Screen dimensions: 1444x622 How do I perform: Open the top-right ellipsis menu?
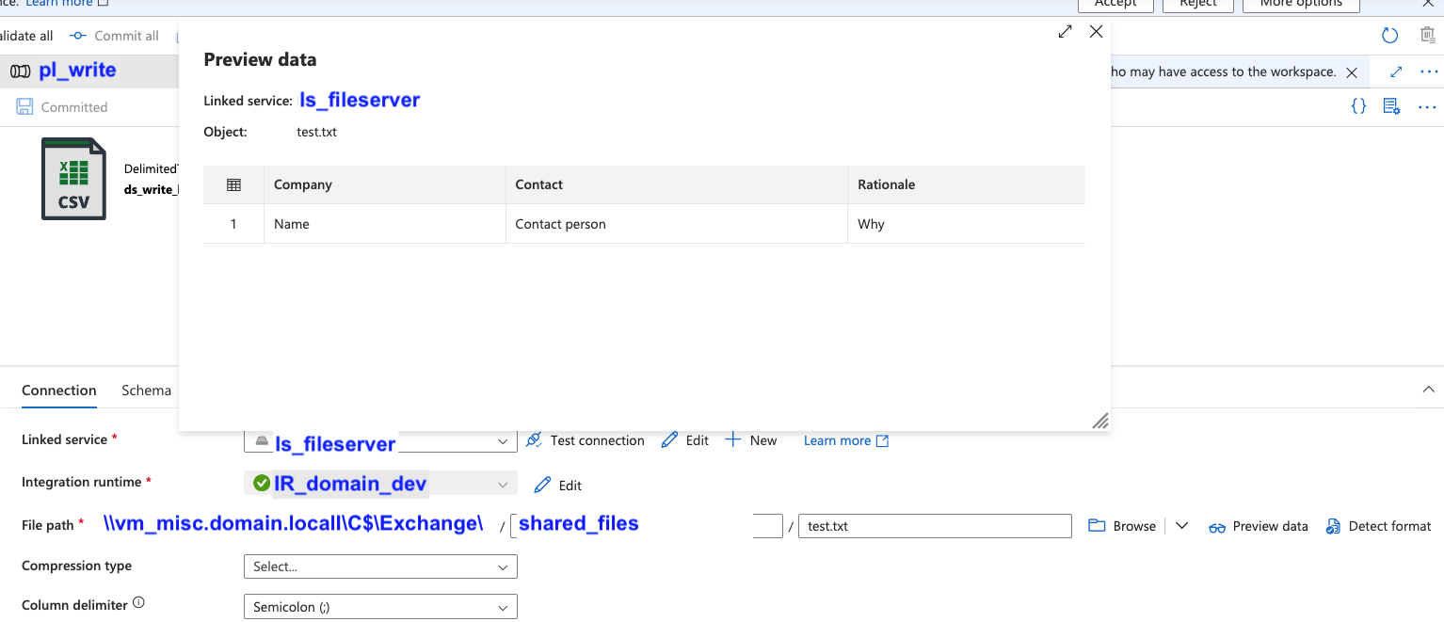1429,72
